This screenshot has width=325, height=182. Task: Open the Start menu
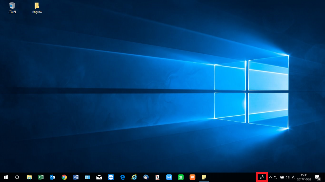pyautogui.click(x=6, y=177)
